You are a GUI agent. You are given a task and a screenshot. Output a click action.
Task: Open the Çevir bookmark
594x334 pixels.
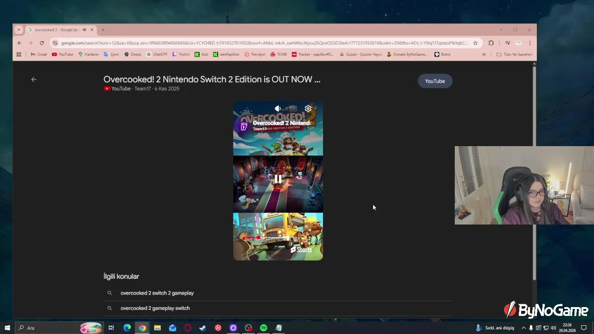(111, 54)
